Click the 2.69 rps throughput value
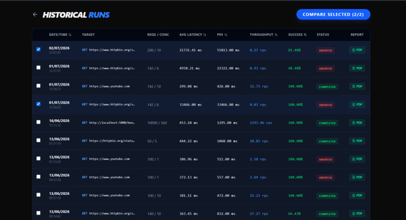The height and width of the screenshot is (220, 406). click(x=258, y=178)
